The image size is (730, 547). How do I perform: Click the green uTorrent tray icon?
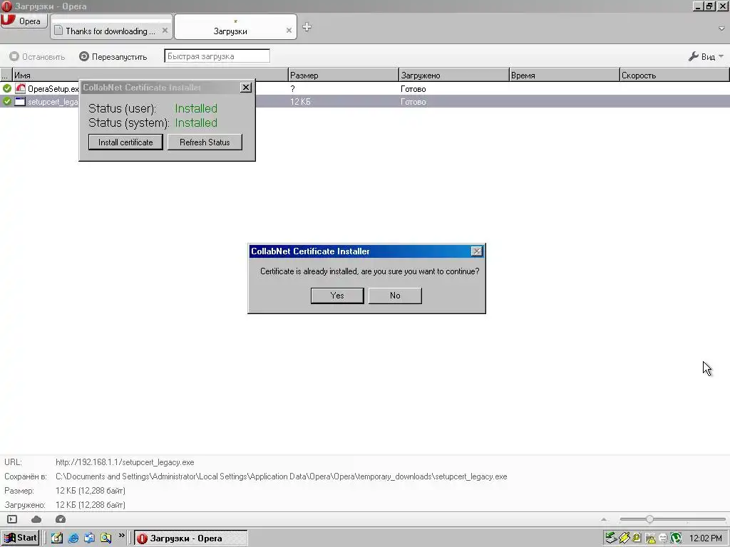coord(676,538)
